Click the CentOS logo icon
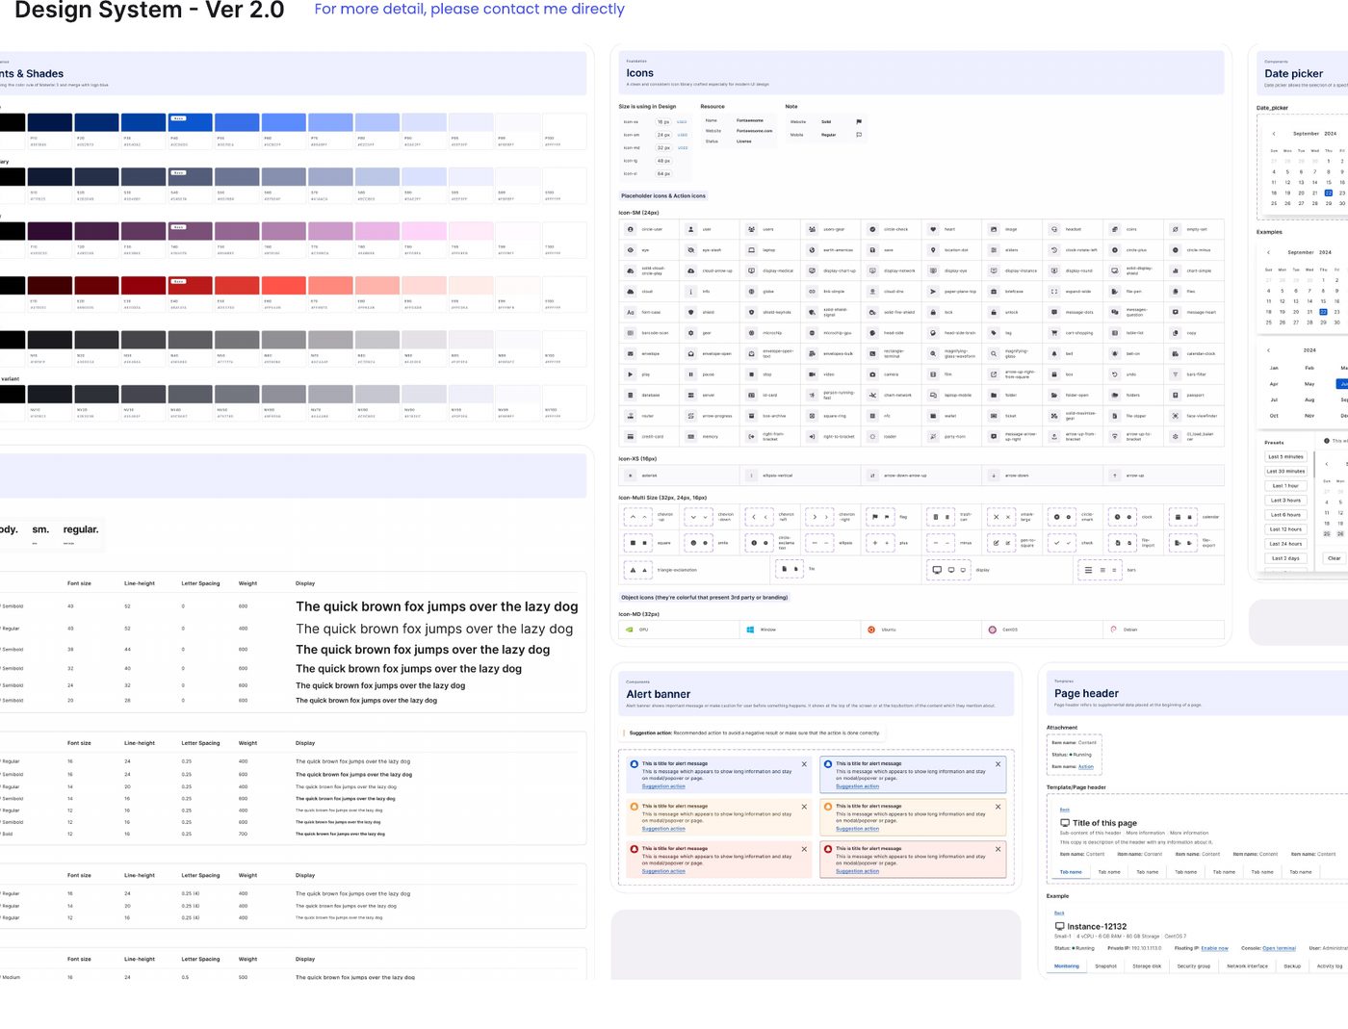The height and width of the screenshot is (1029, 1348). click(993, 630)
